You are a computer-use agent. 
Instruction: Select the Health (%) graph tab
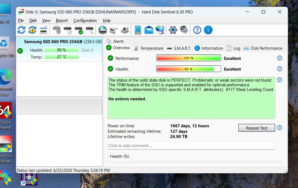pyautogui.click(x=119, y=156)
